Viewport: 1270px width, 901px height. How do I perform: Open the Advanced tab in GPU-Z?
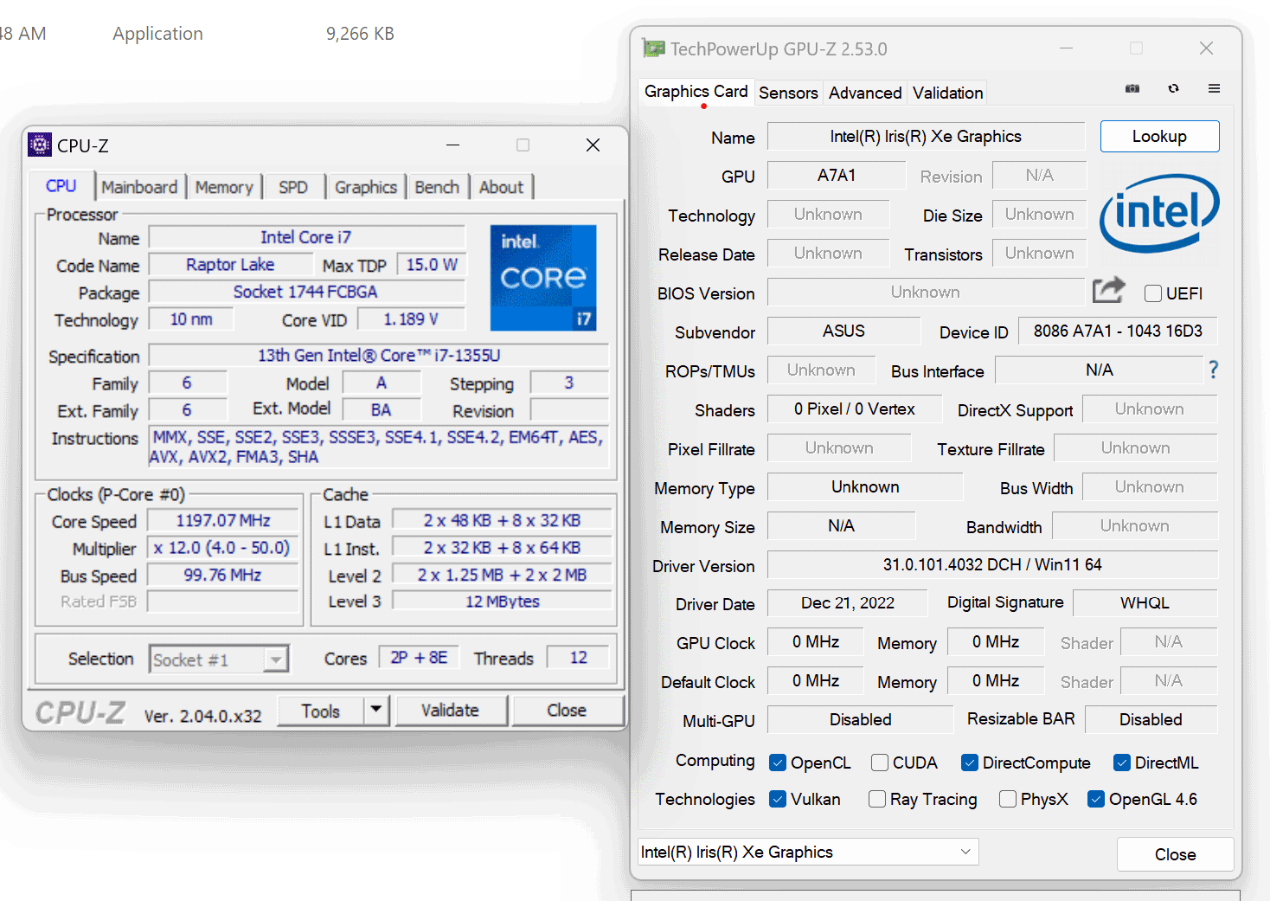pyautogui.click(x=865, y=93)
